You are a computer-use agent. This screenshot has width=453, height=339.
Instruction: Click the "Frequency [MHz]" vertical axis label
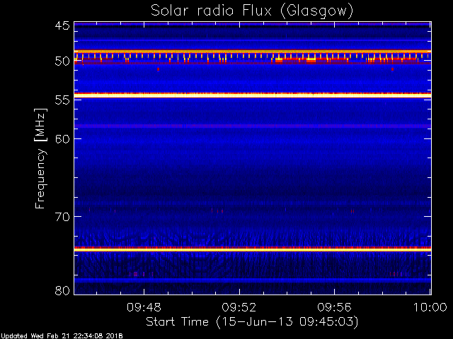[x=41, y=158]
